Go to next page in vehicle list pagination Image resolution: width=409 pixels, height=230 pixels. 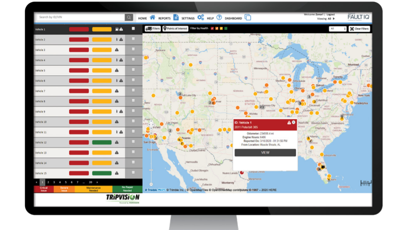(x=97, y=182)
